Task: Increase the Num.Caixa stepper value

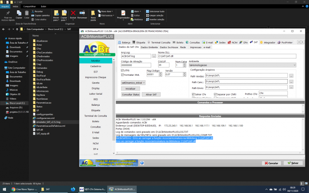Action: pos(185,64)
